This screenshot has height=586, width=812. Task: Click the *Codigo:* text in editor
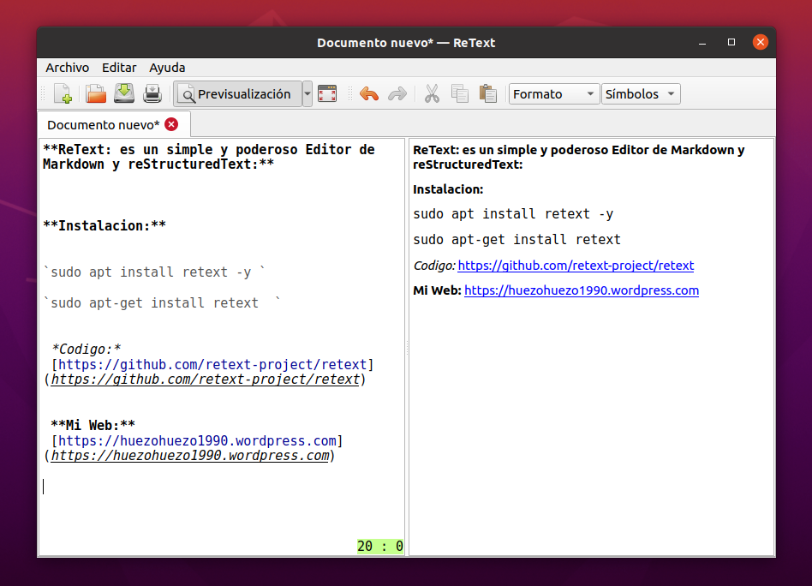[86, 350]
